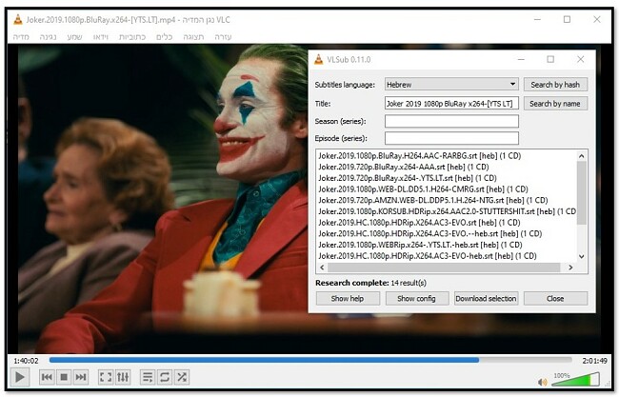Select Joker.2019.720p.AMZN.WEB-DL.DDP5.1.H.264-NTG.srt result
Viewport: 619px width, 397px height.
(x=433, y=200)
